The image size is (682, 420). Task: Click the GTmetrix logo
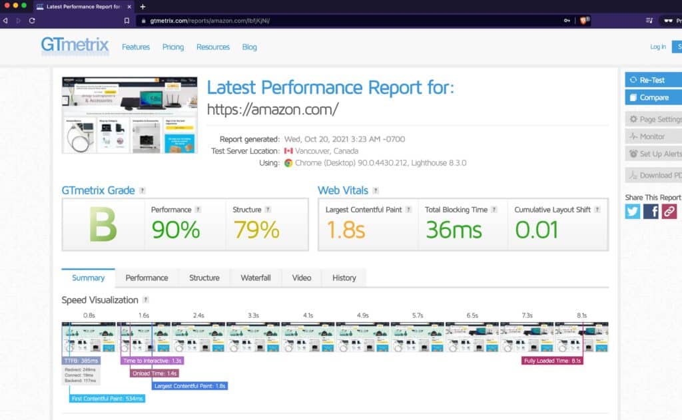(75, 45)
